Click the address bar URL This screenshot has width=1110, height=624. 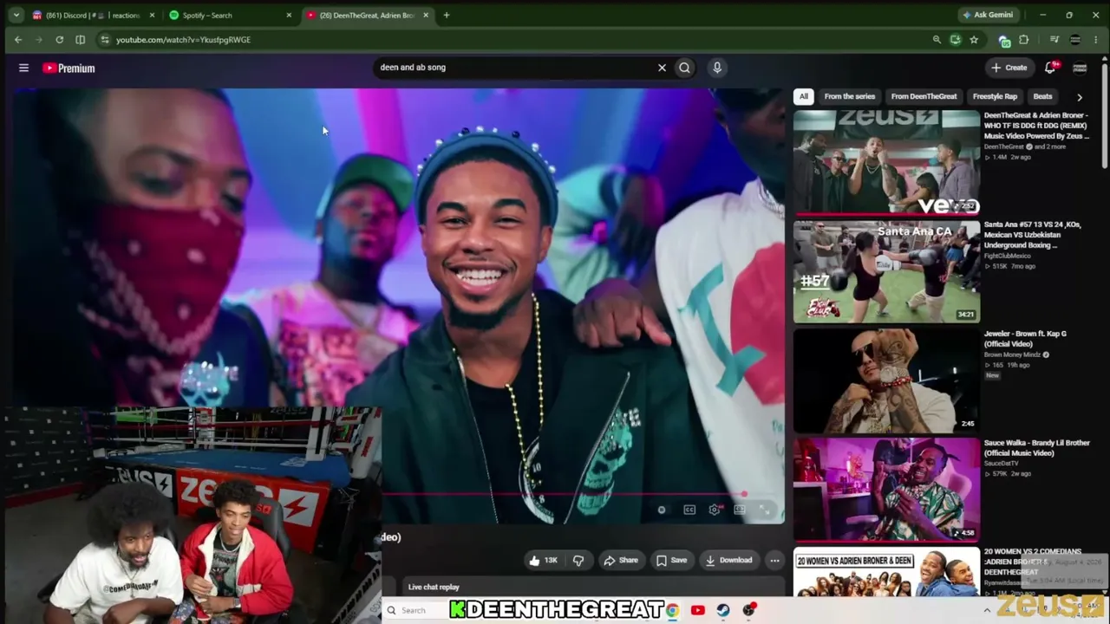pos(183,40)
